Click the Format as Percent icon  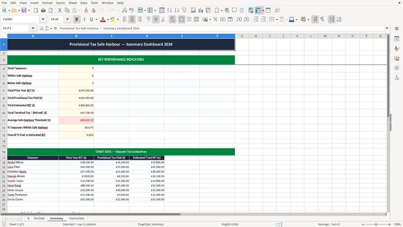215,20
